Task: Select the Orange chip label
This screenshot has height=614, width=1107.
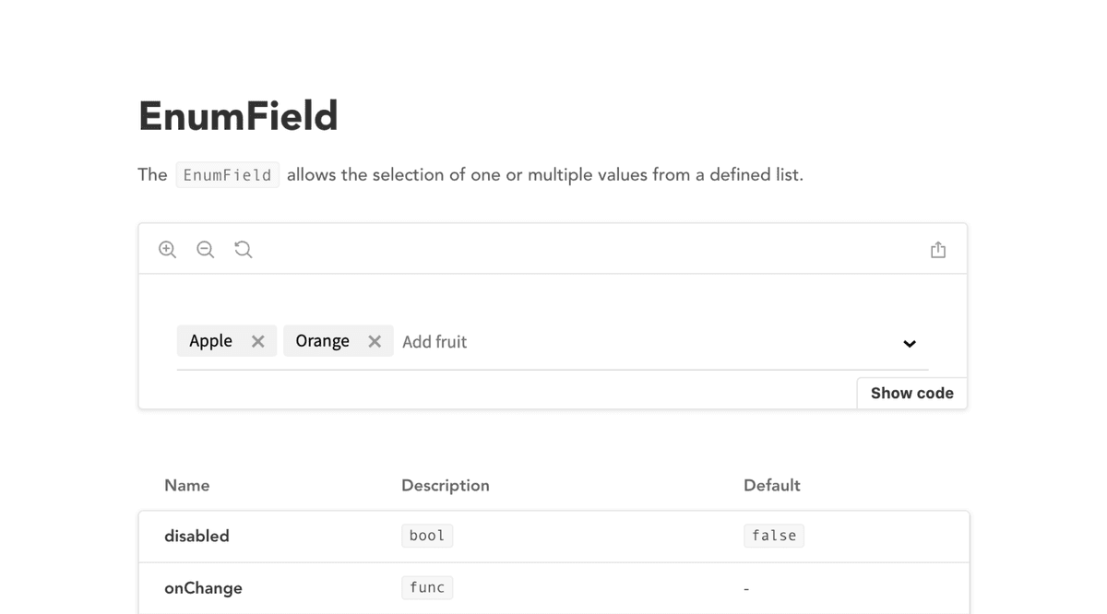Action: tap(322, 341)
